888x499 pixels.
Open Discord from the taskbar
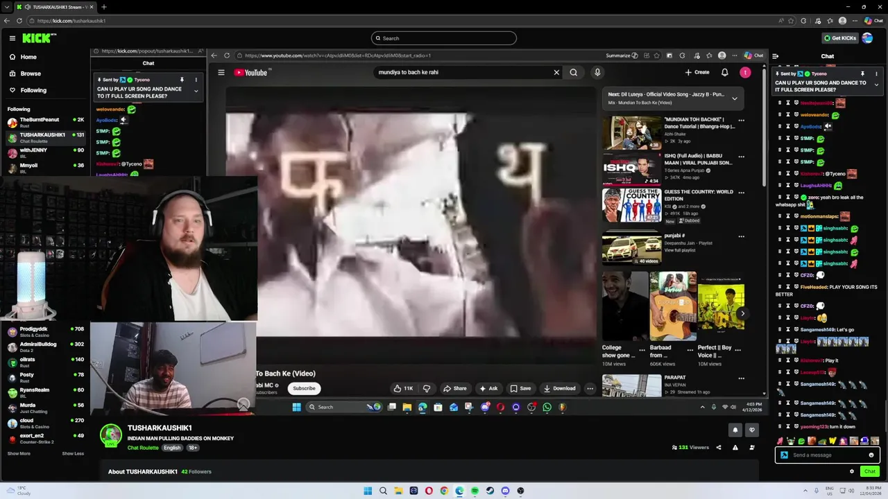pos(505,491)
